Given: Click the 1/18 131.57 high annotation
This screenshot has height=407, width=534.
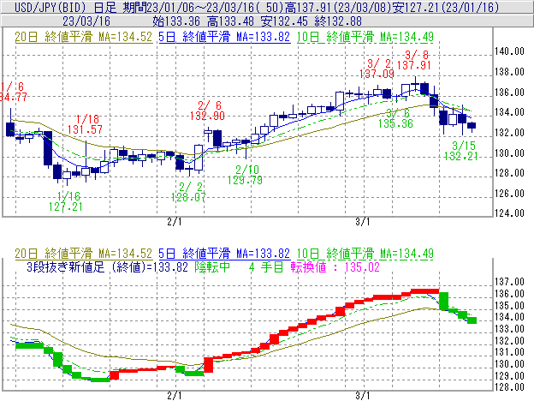Looking at the screenshot, I should click(x=86, y=123).
